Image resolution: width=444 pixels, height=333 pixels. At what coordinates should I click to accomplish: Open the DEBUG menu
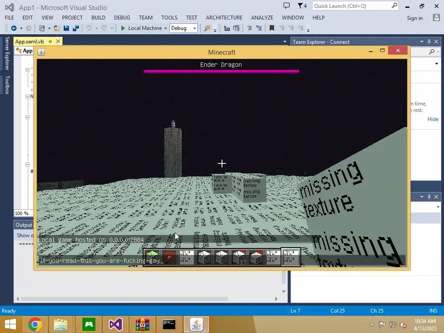(x=122, y=17)
